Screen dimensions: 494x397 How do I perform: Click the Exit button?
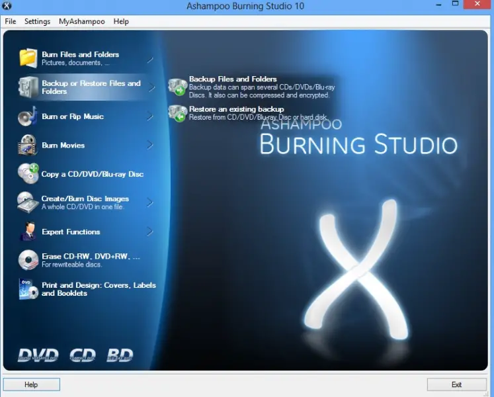click(x=457, y=384)
